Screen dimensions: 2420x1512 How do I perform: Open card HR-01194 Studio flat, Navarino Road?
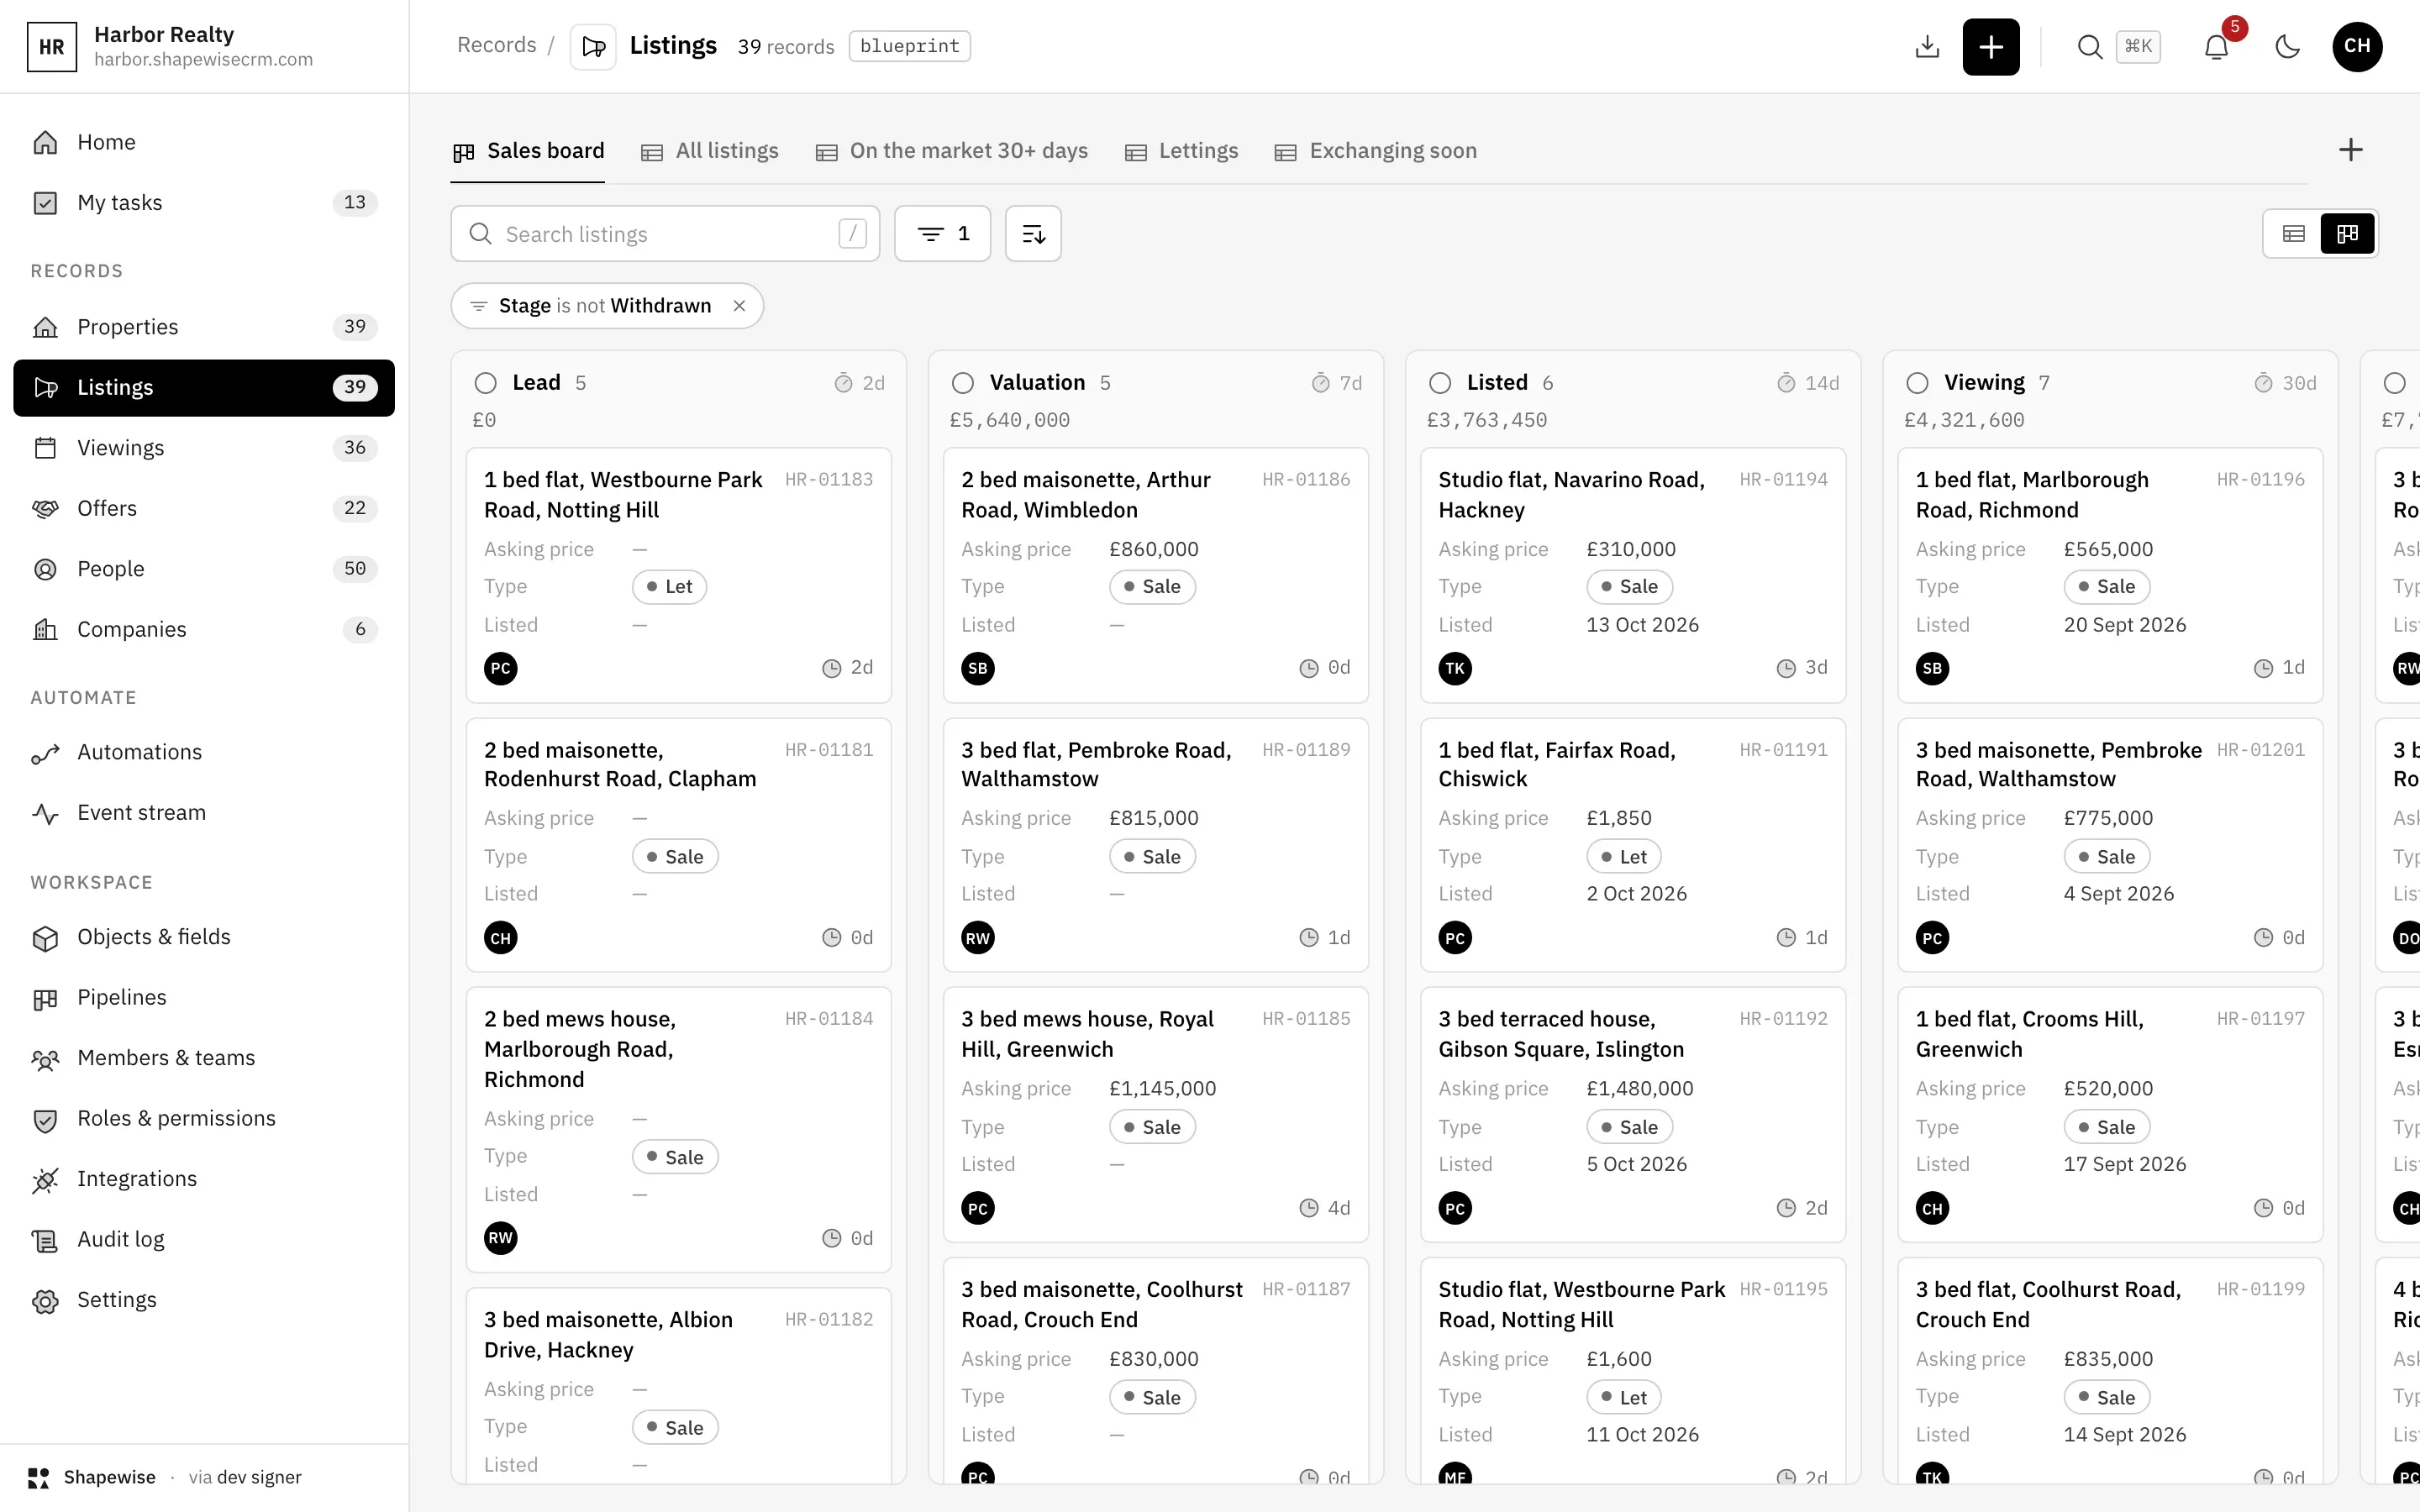tap(1633, 575)
